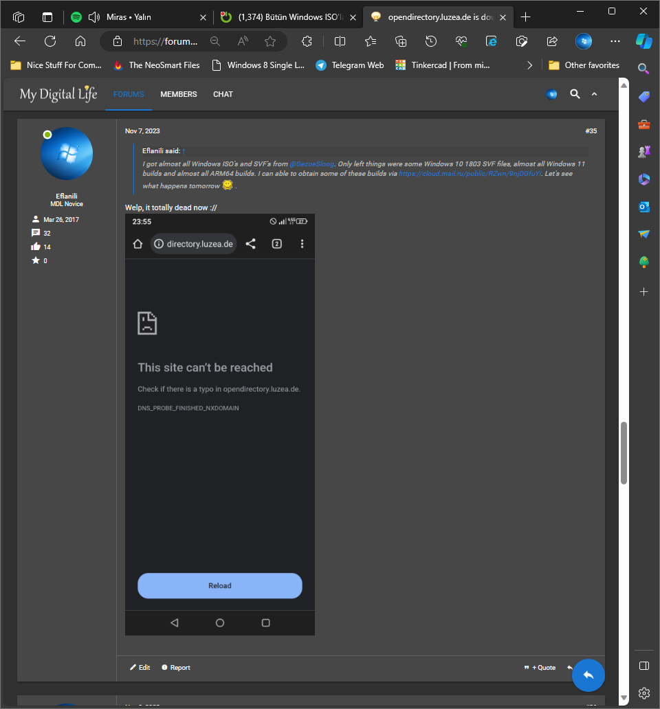
Task: Open Edge sidebar Search
Action: [643, 69]
